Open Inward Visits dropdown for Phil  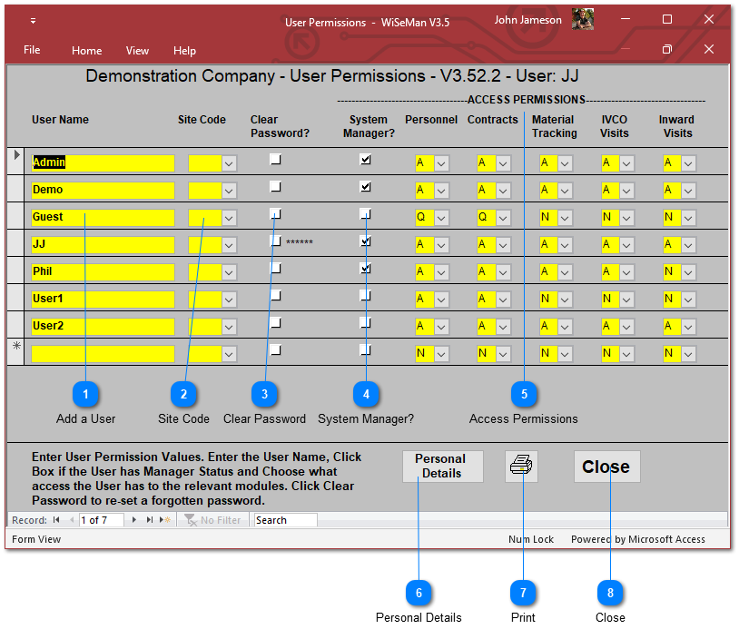689,272
